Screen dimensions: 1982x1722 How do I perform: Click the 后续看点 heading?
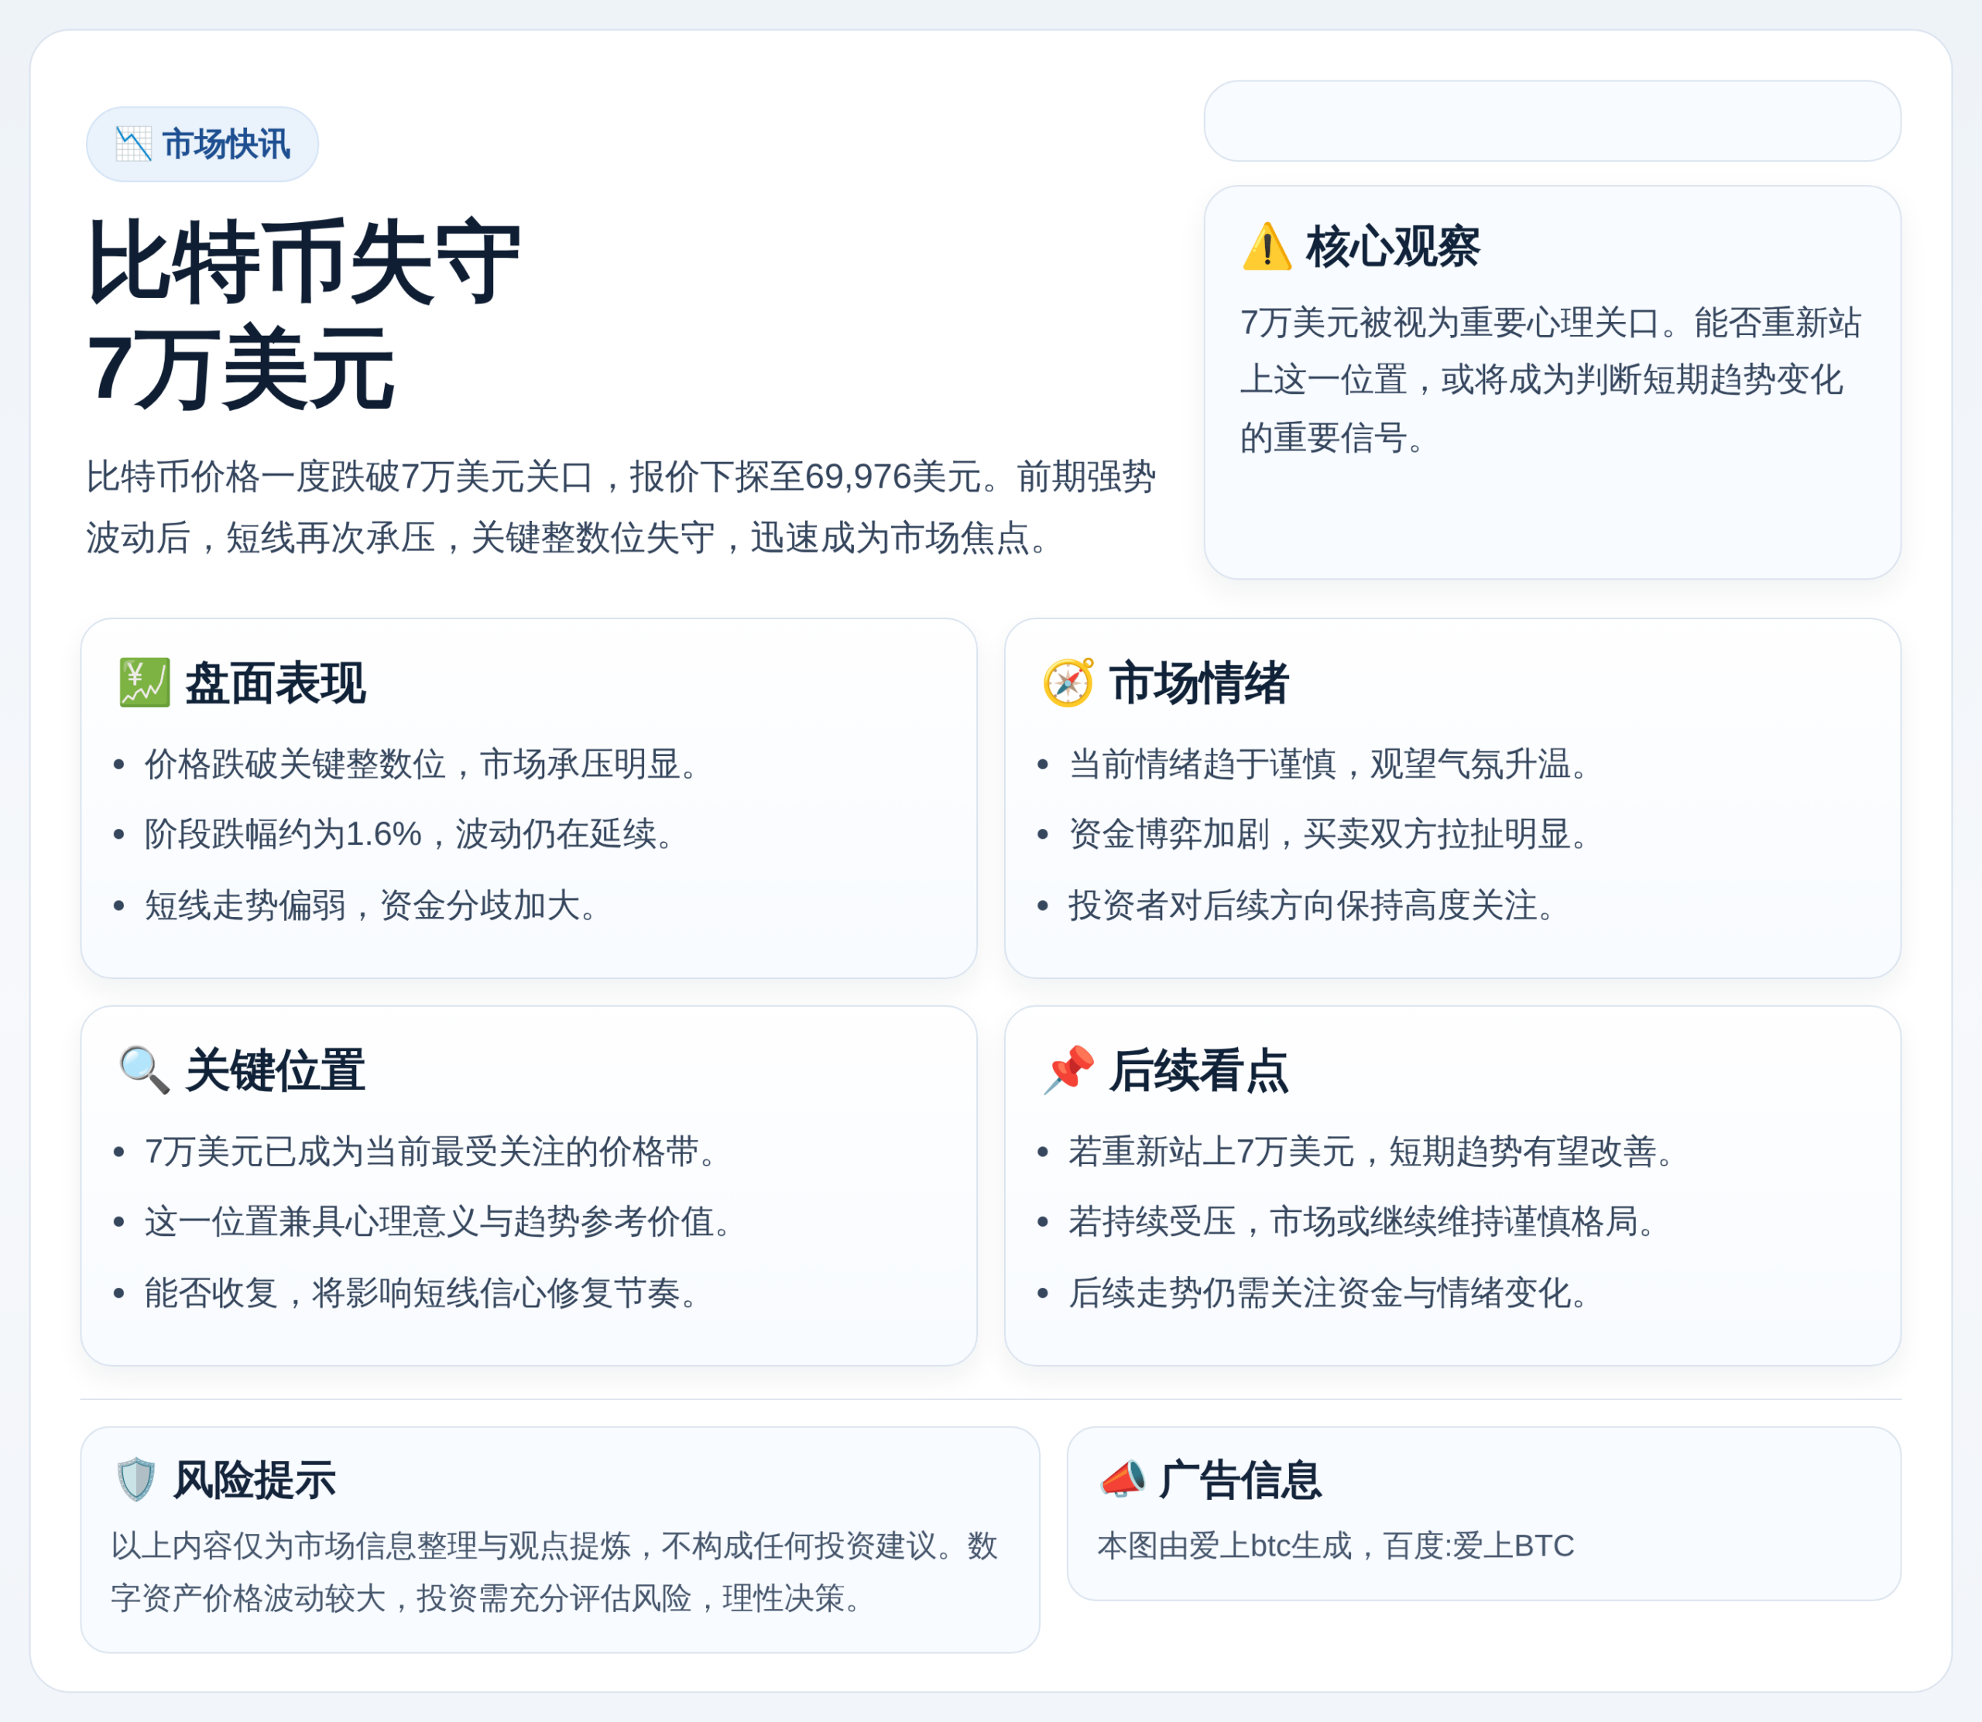pos(1198,1070)
